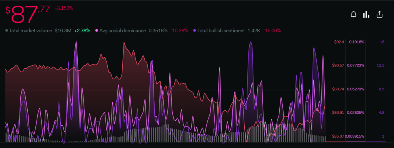Select the 4.8 sentiment axis label

(381, 112)
